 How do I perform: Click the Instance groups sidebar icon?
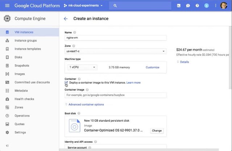(x=7, y=40)
